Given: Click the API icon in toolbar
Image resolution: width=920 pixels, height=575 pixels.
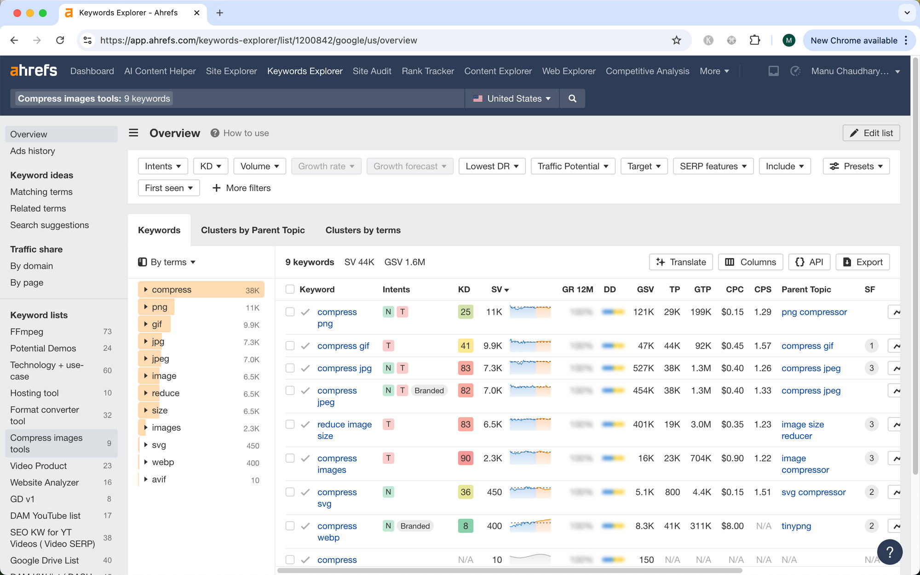Looking at the screenshot, I should (809, 262).
